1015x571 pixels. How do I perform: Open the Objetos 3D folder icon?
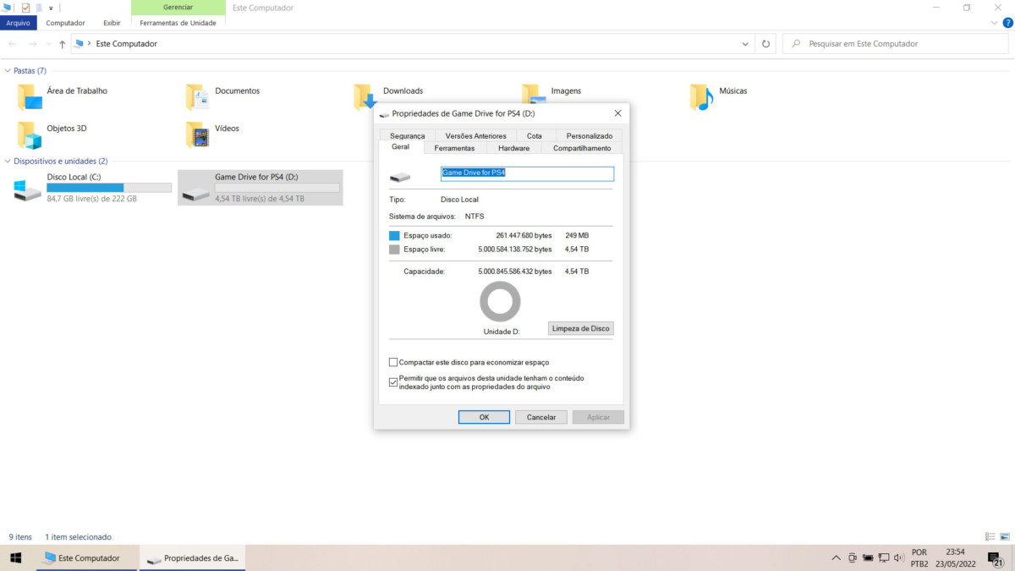point(30,135)
